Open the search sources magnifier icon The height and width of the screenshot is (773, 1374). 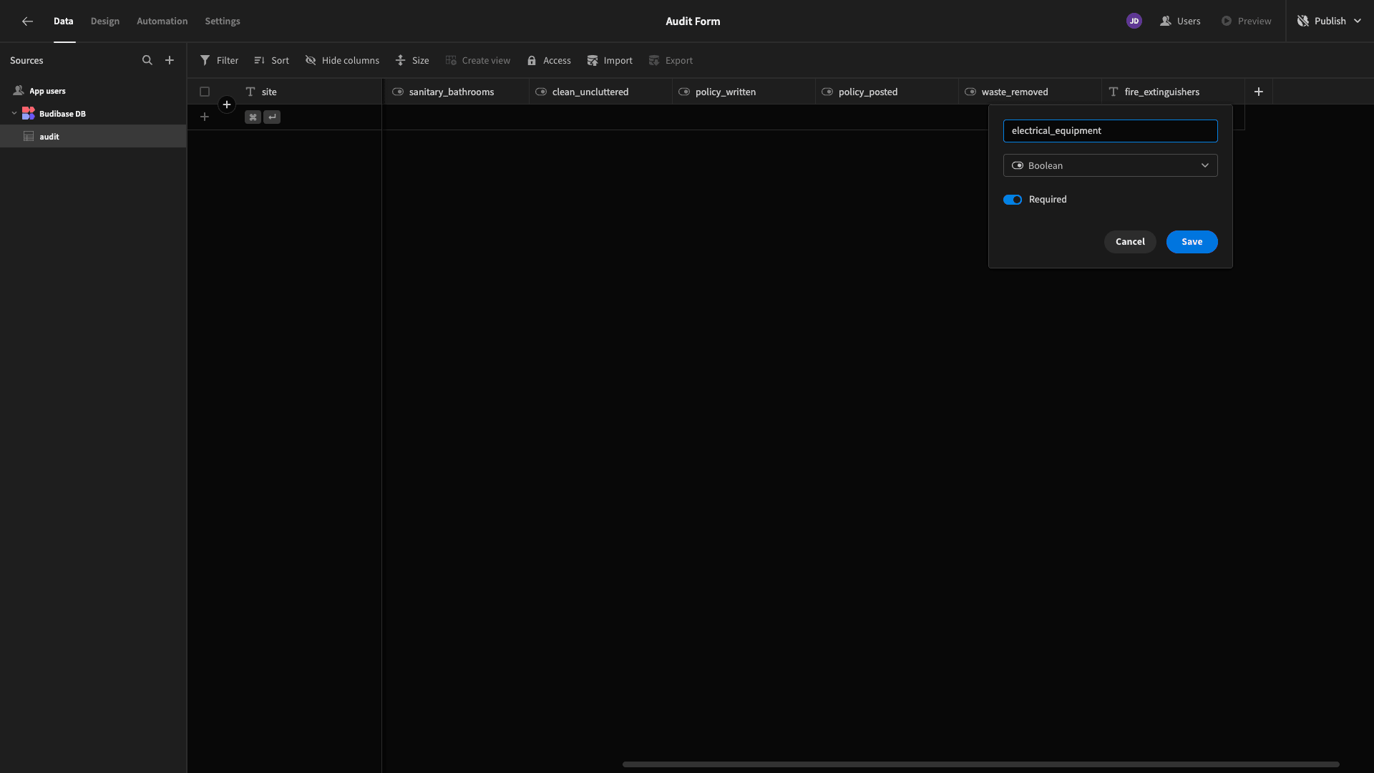point(147,61)
